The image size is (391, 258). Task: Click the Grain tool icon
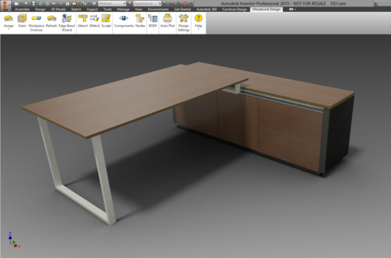pyautogui.click(x=22, y=19)
